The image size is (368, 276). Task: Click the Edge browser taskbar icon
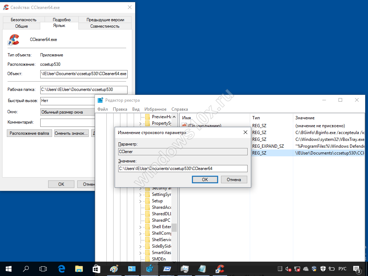[x=61, y=268]
